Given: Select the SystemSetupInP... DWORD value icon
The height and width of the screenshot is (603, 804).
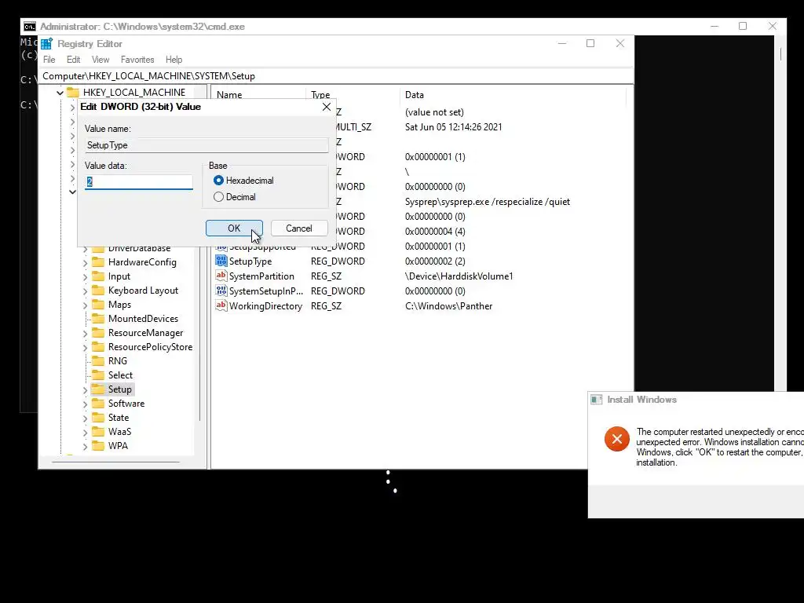Looking at the screenshot, I should tap(221, 291).
